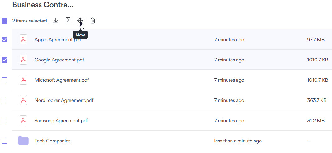Click the Microsoft Agreement PDF file icon
The image size is (332, 153).
pos(23,80)
